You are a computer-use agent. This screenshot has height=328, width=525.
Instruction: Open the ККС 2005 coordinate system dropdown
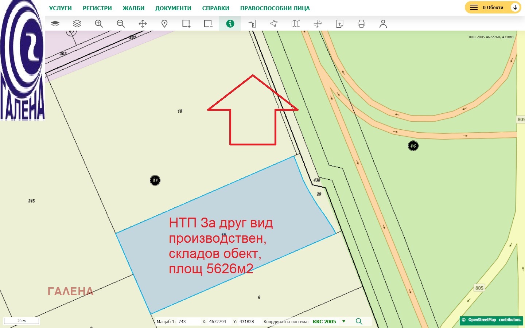click(x=343, y=321)
